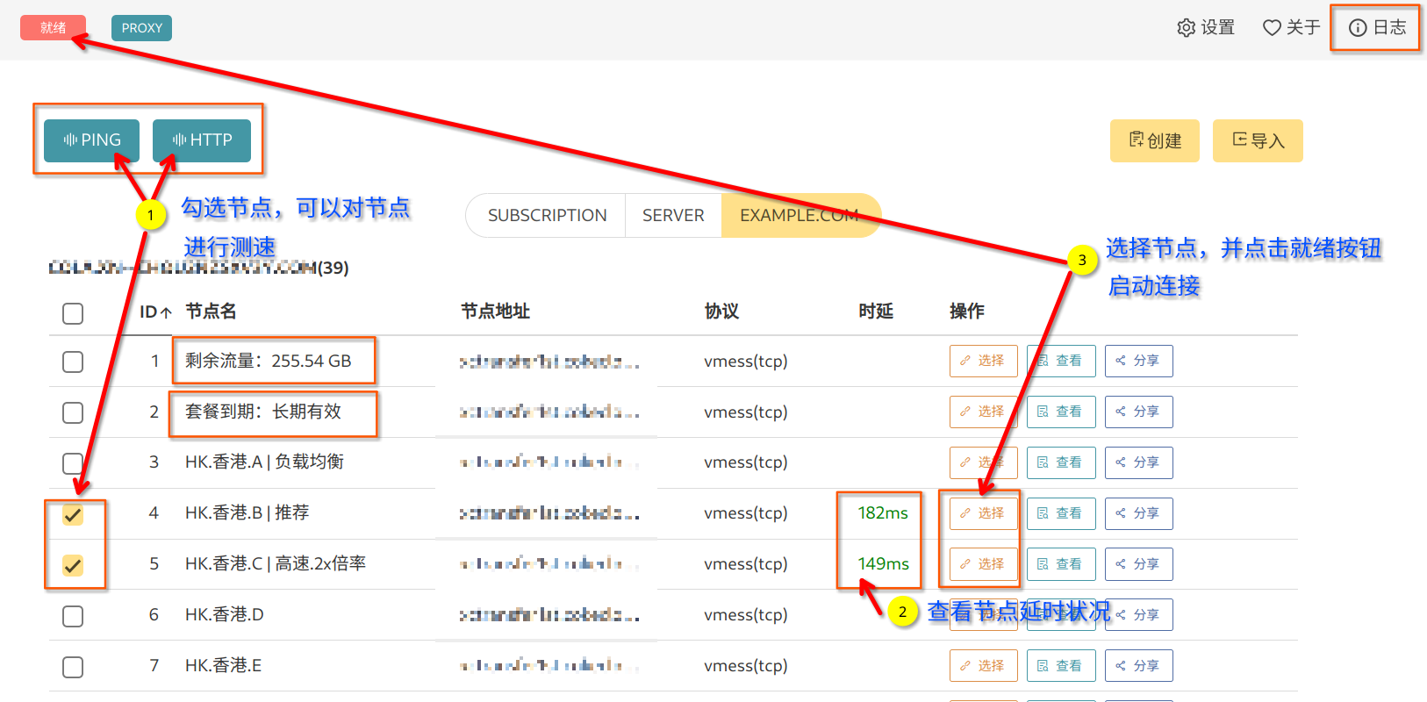This screenshot has width=1427, height=702.
Task: Click the 149ms latency value
Action: 883,564
